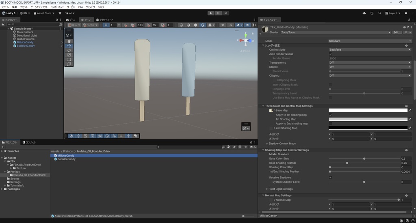Enable Apply to 2nd shading map checkbox
Screen dimensions: 416x223
[x=330, y=124]
